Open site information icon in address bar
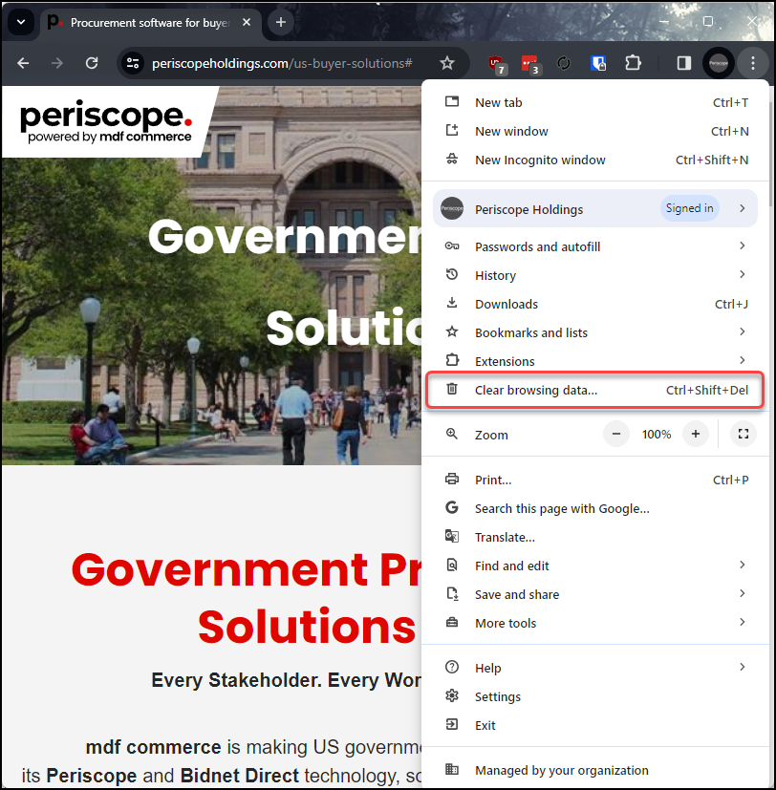Image resolution: width=776 pixels, height=790 pixels. [133, 63]
